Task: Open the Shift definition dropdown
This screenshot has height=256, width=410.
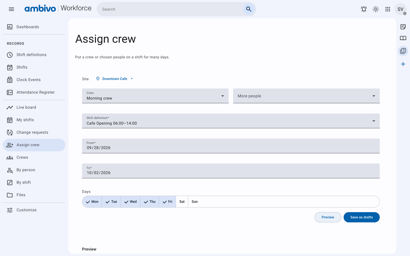Action: (x=231, y=121)
